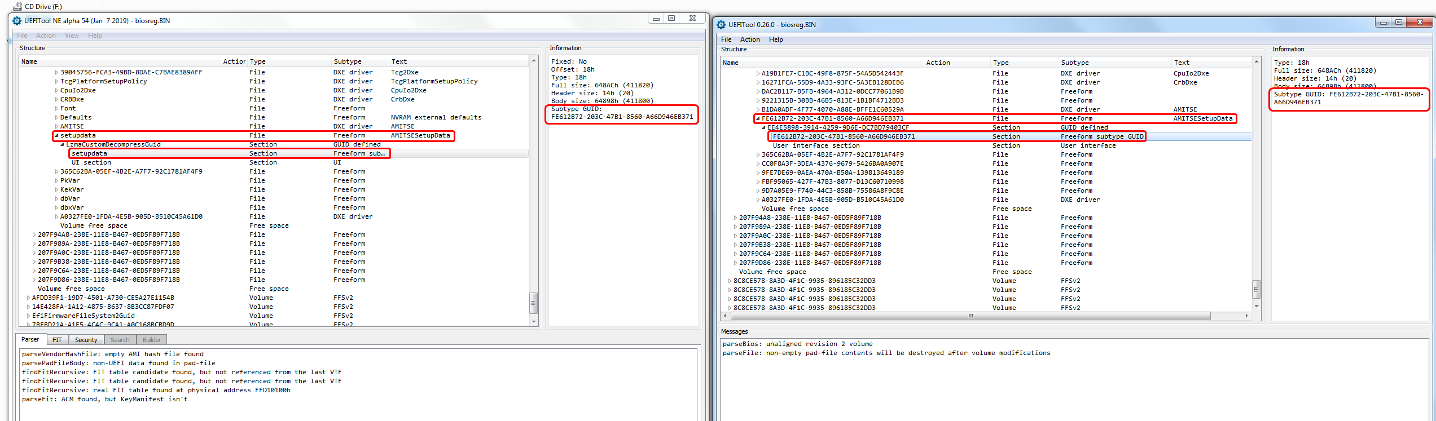Click the UEFITool 0.26.0 horizontal scroll-right arrow
This screenshot has height=421, width=1436.
click(x=1247, y=316)
